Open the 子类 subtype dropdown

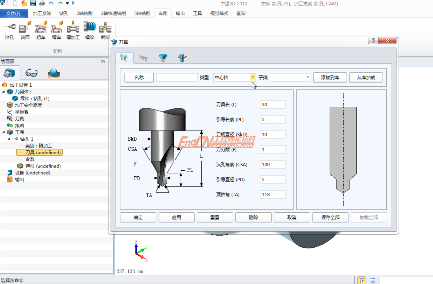307,77
